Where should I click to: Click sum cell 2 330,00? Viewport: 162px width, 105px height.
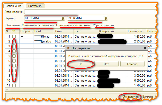pos(137,41)
